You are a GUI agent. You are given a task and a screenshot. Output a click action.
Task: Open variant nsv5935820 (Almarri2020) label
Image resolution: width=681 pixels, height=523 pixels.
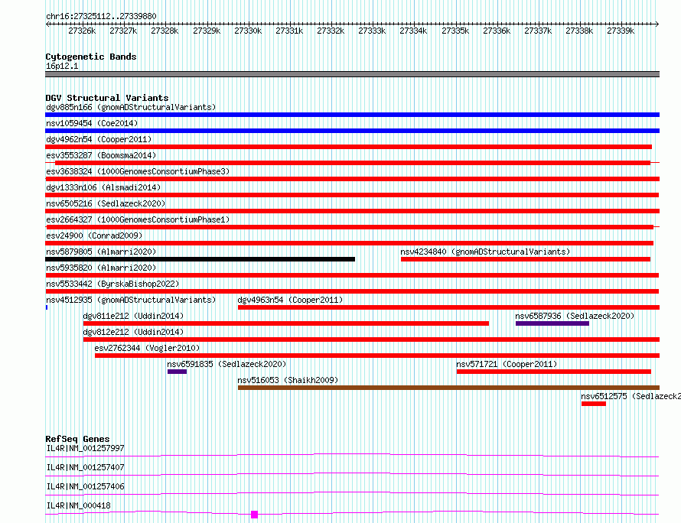pos(101,268)
